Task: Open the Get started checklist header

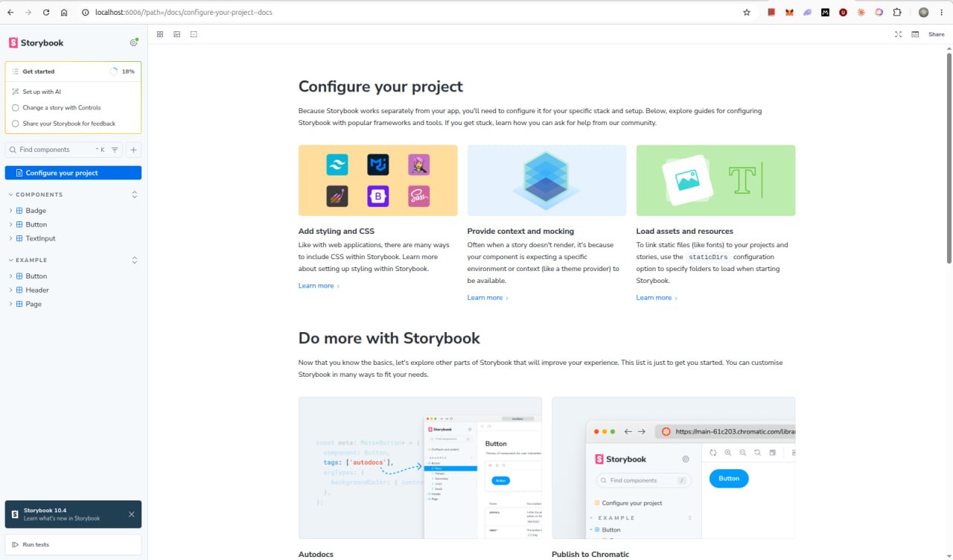Action: tap(73, 71)
